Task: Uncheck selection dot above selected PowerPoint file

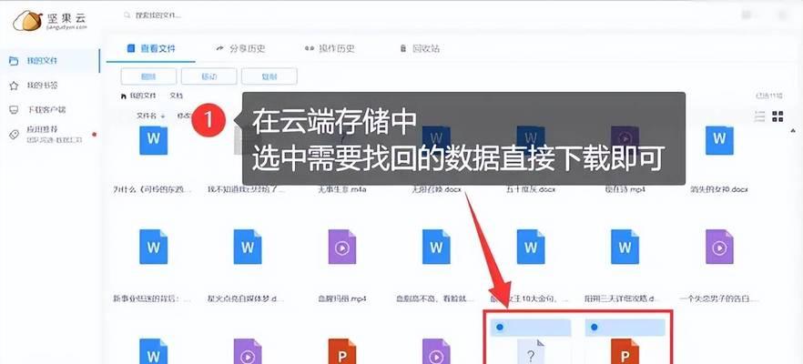Action: click(x=594, y=327)
